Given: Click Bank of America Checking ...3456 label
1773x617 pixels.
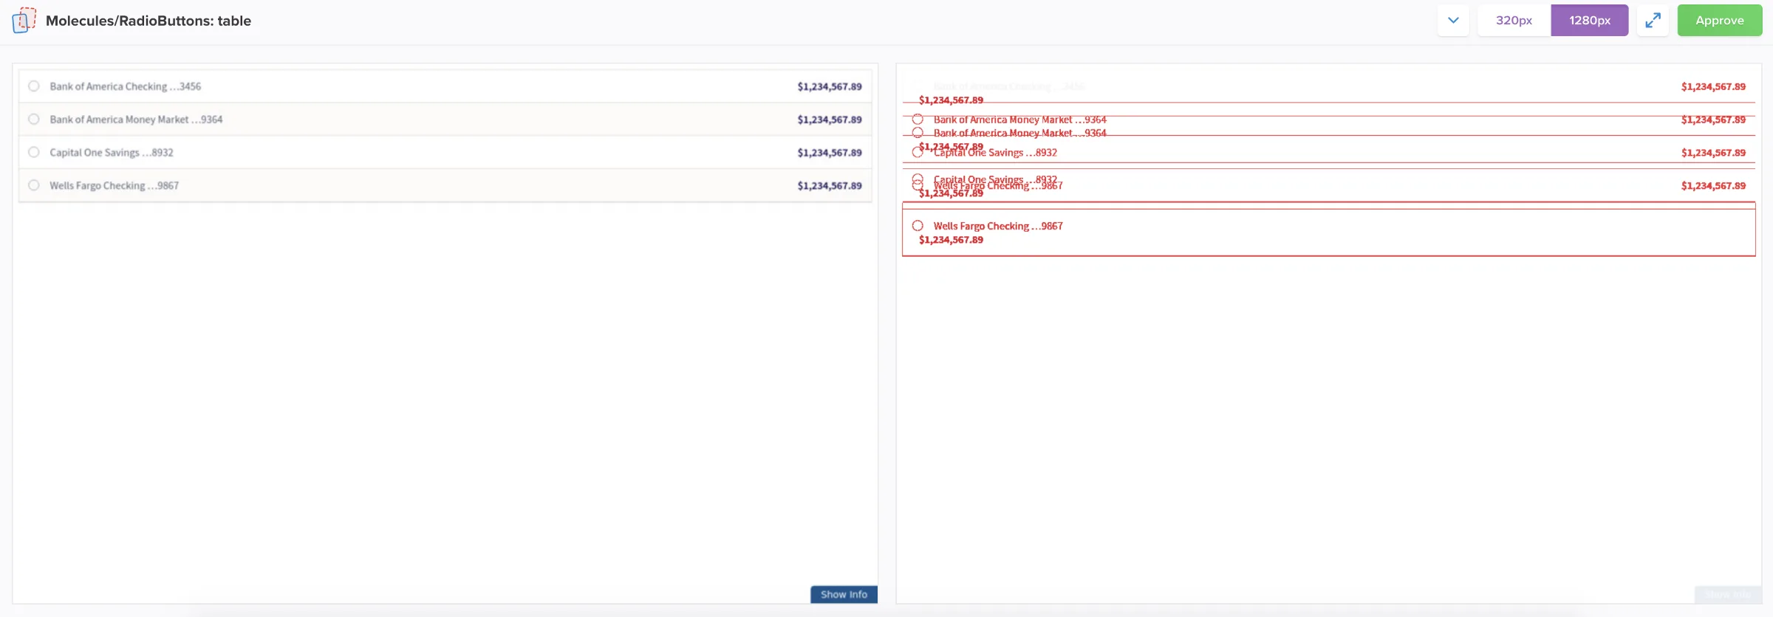Looking at the screenshot, I should [x=126, y=86].
